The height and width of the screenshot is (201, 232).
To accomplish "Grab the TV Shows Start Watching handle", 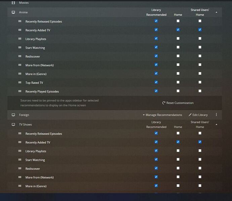I will (20, 160).
